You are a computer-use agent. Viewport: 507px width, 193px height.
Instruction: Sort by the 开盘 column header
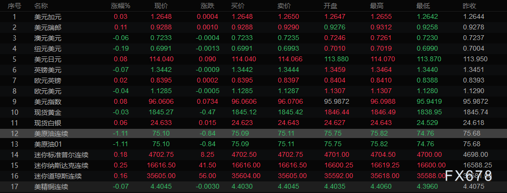[330, 6]
